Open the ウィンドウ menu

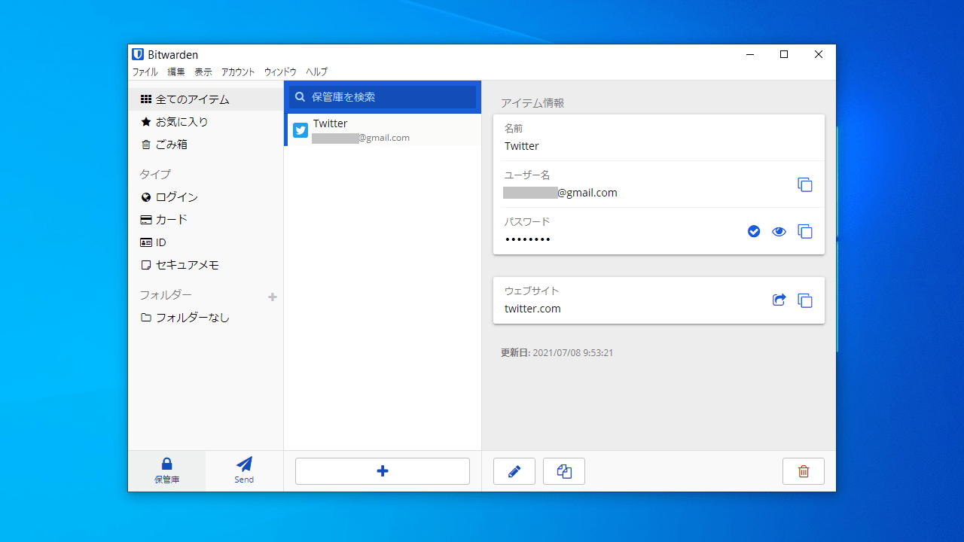tap(280, 72)
